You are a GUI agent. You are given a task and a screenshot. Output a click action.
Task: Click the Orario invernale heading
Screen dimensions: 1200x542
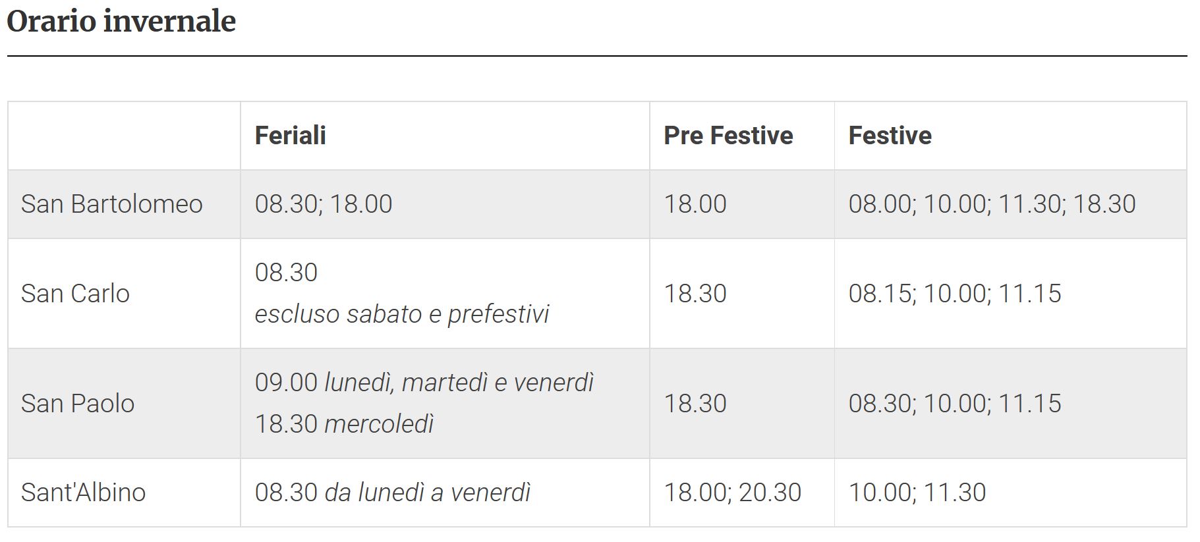tap(121, 21)
